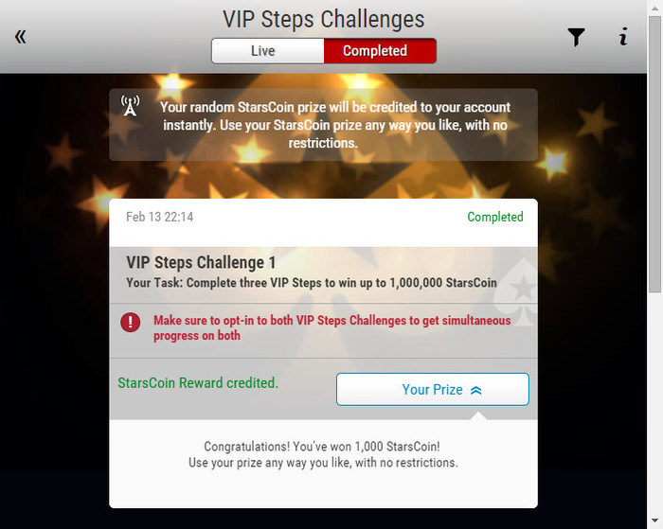Click the scrollbar down arrow
Screen dimensions: 663x529
point(655,520)
